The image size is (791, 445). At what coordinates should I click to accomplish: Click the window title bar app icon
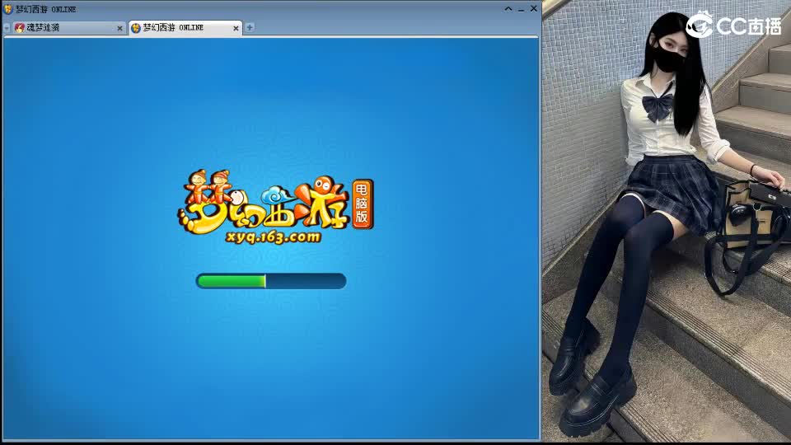coord(8,9)
